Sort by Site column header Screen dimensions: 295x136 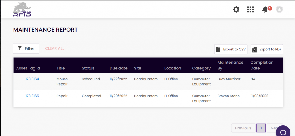coord(137,68)
